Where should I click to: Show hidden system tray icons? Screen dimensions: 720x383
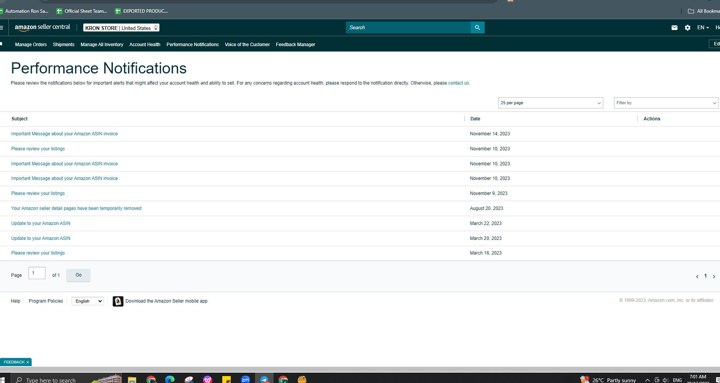647,380
